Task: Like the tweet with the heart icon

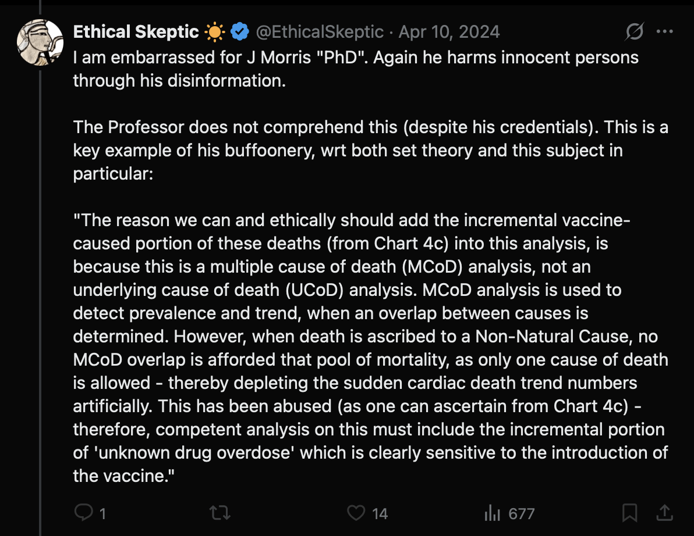Action: tap(355, 513)
